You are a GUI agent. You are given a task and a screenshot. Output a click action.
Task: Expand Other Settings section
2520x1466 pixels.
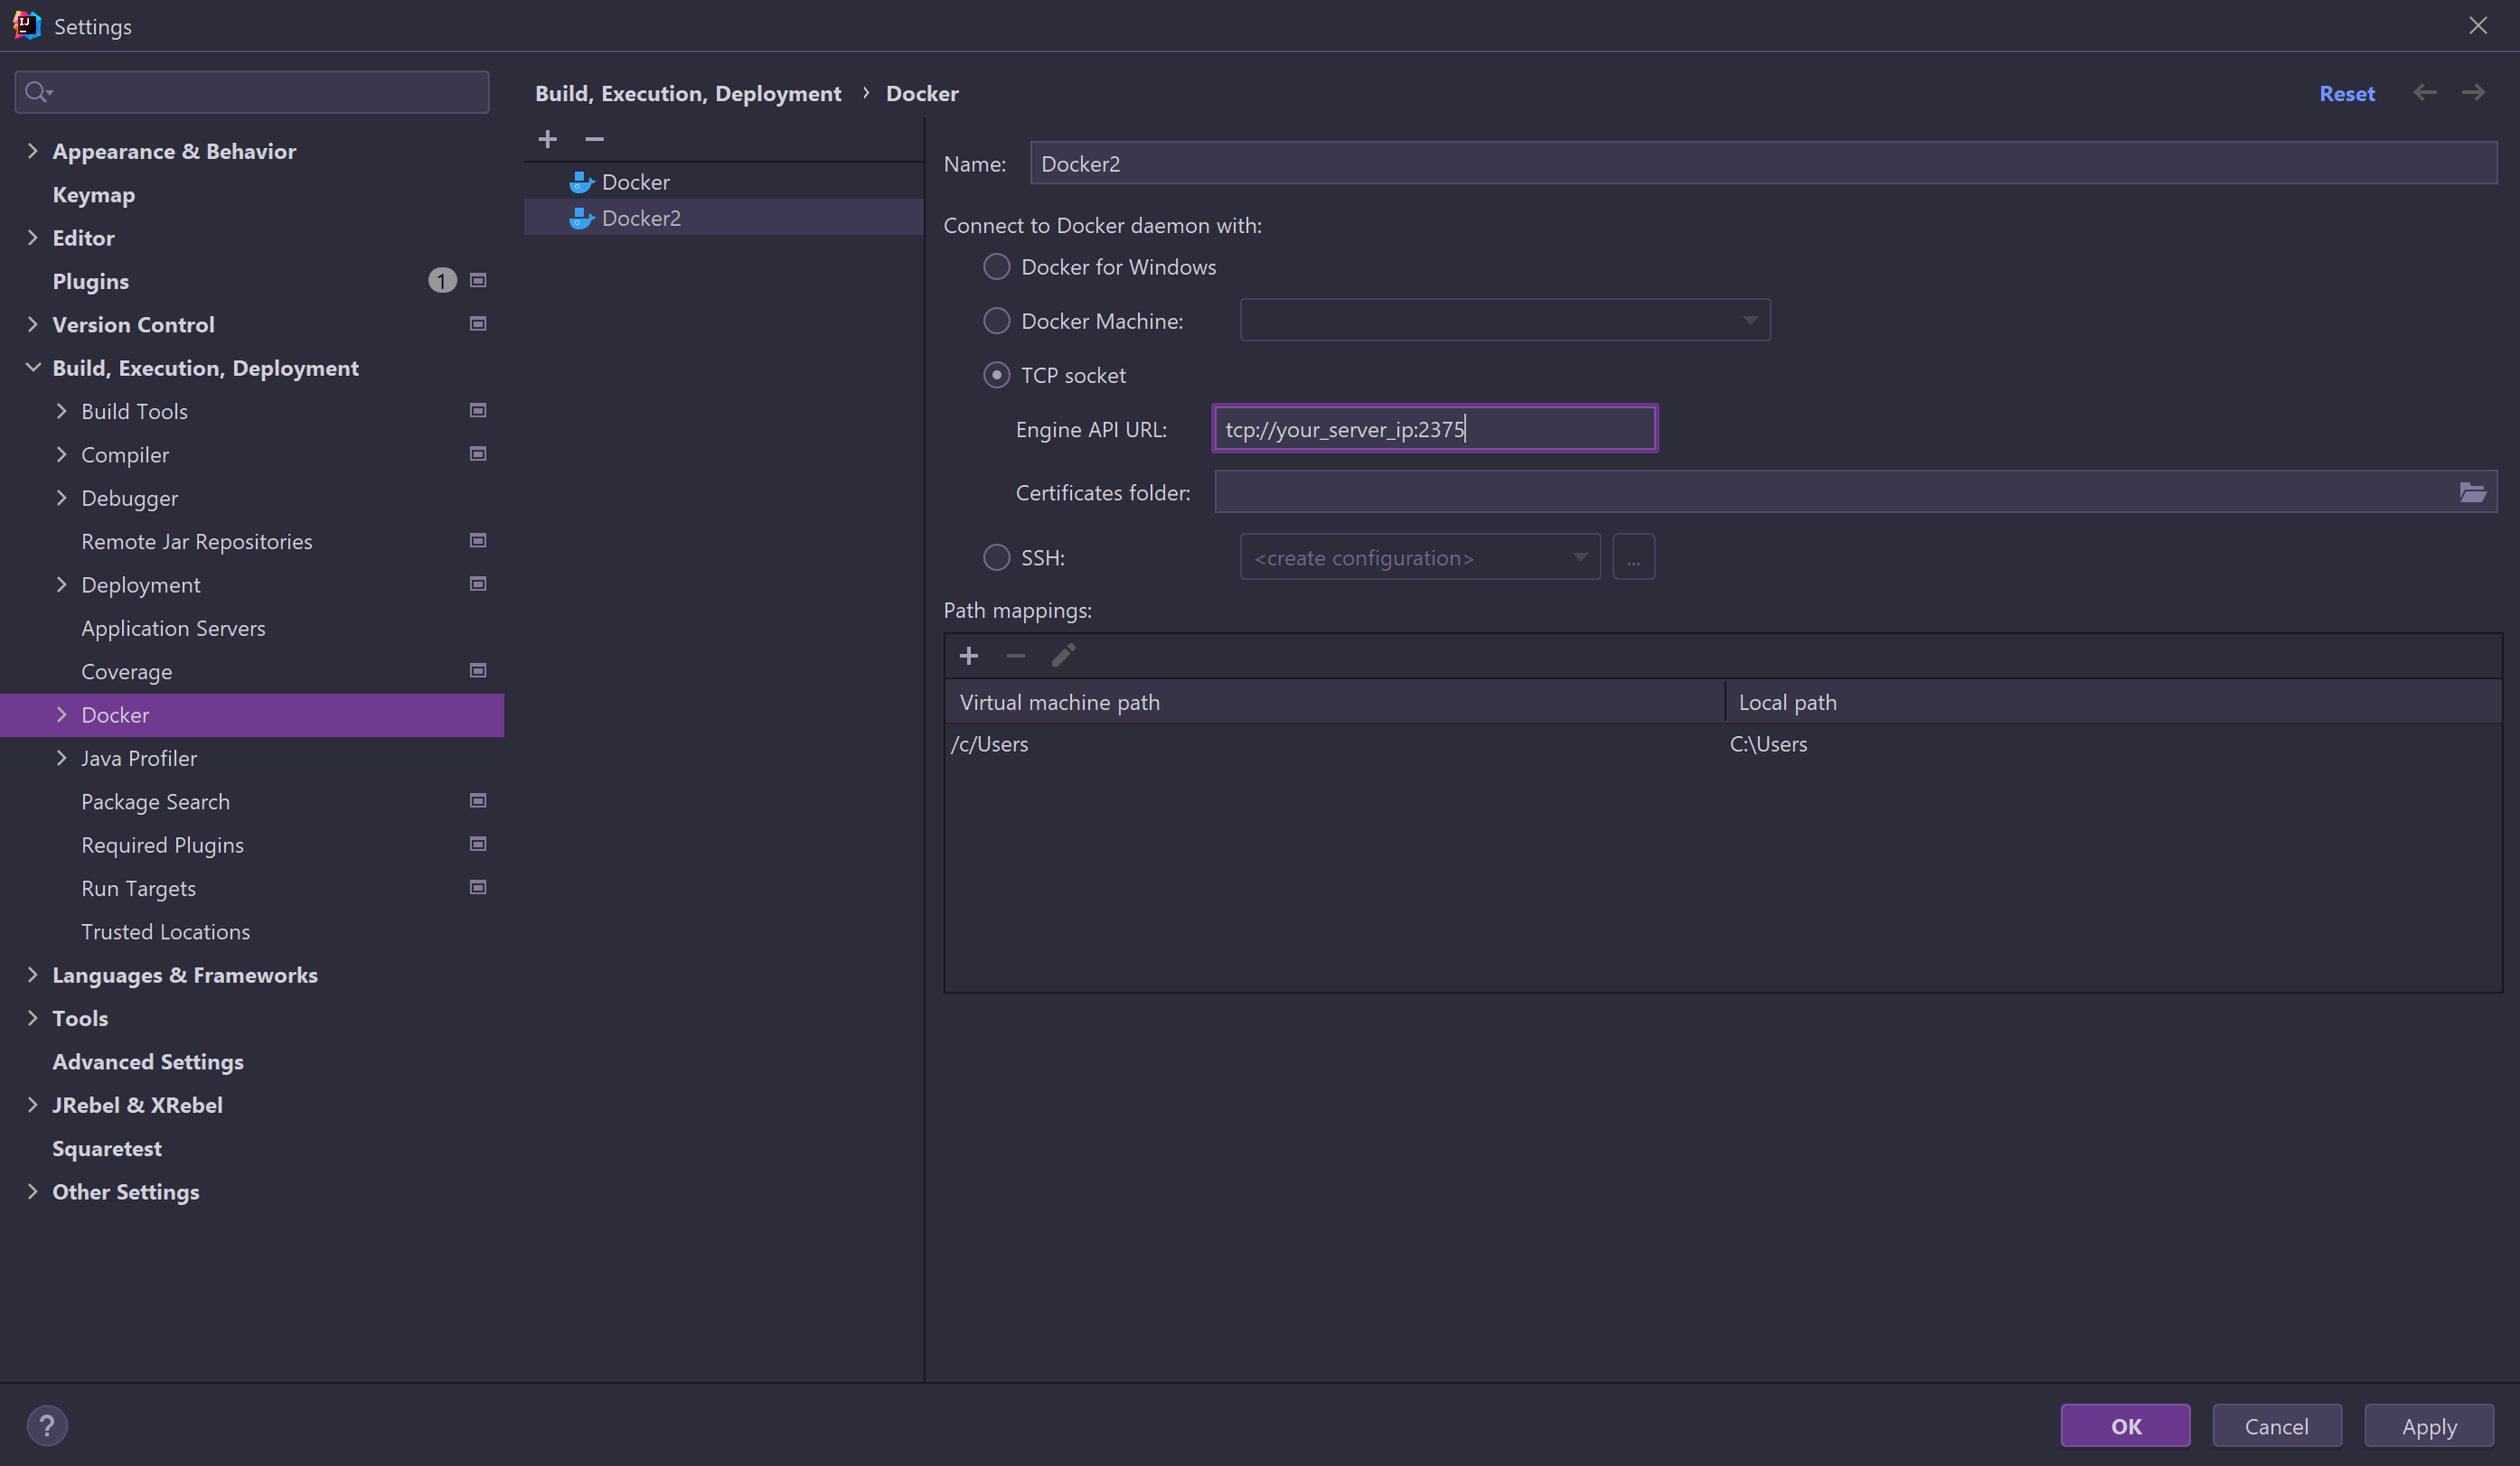(32, 1191)
